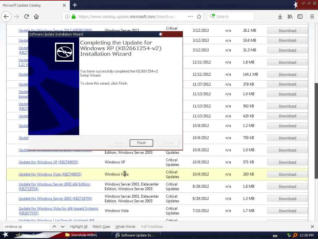Image resolution: width=318 pixels, height=239 pixels.
Task: Bookmark this page with the star icon
Action: click(199, 16)
